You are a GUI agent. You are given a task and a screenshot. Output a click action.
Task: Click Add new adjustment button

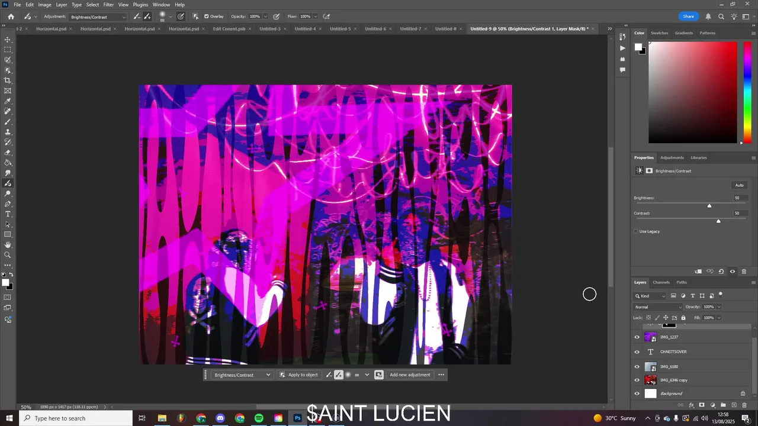[410, 375]
